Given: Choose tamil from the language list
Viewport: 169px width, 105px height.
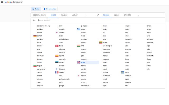Looking at the screenshot, I should pyautogui.click(x=126, y=86).
